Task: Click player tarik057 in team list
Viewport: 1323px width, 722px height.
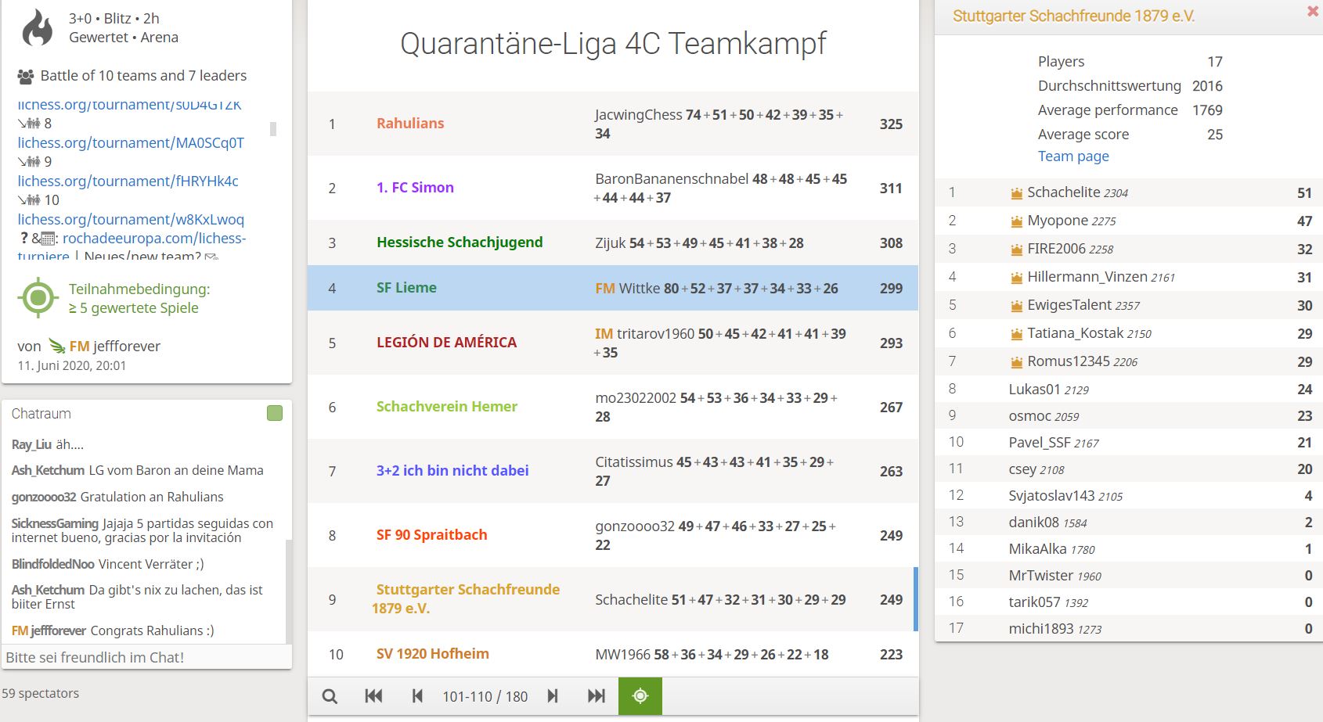Action: [1034, 602]
